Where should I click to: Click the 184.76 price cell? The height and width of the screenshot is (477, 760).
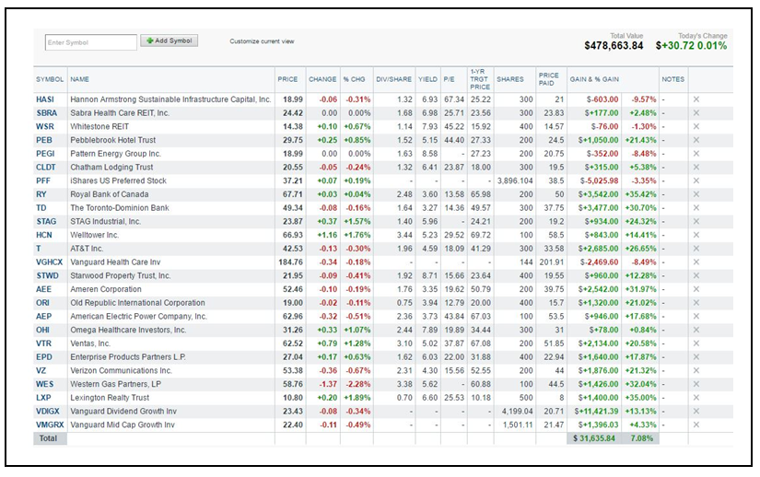click(291, 262)
